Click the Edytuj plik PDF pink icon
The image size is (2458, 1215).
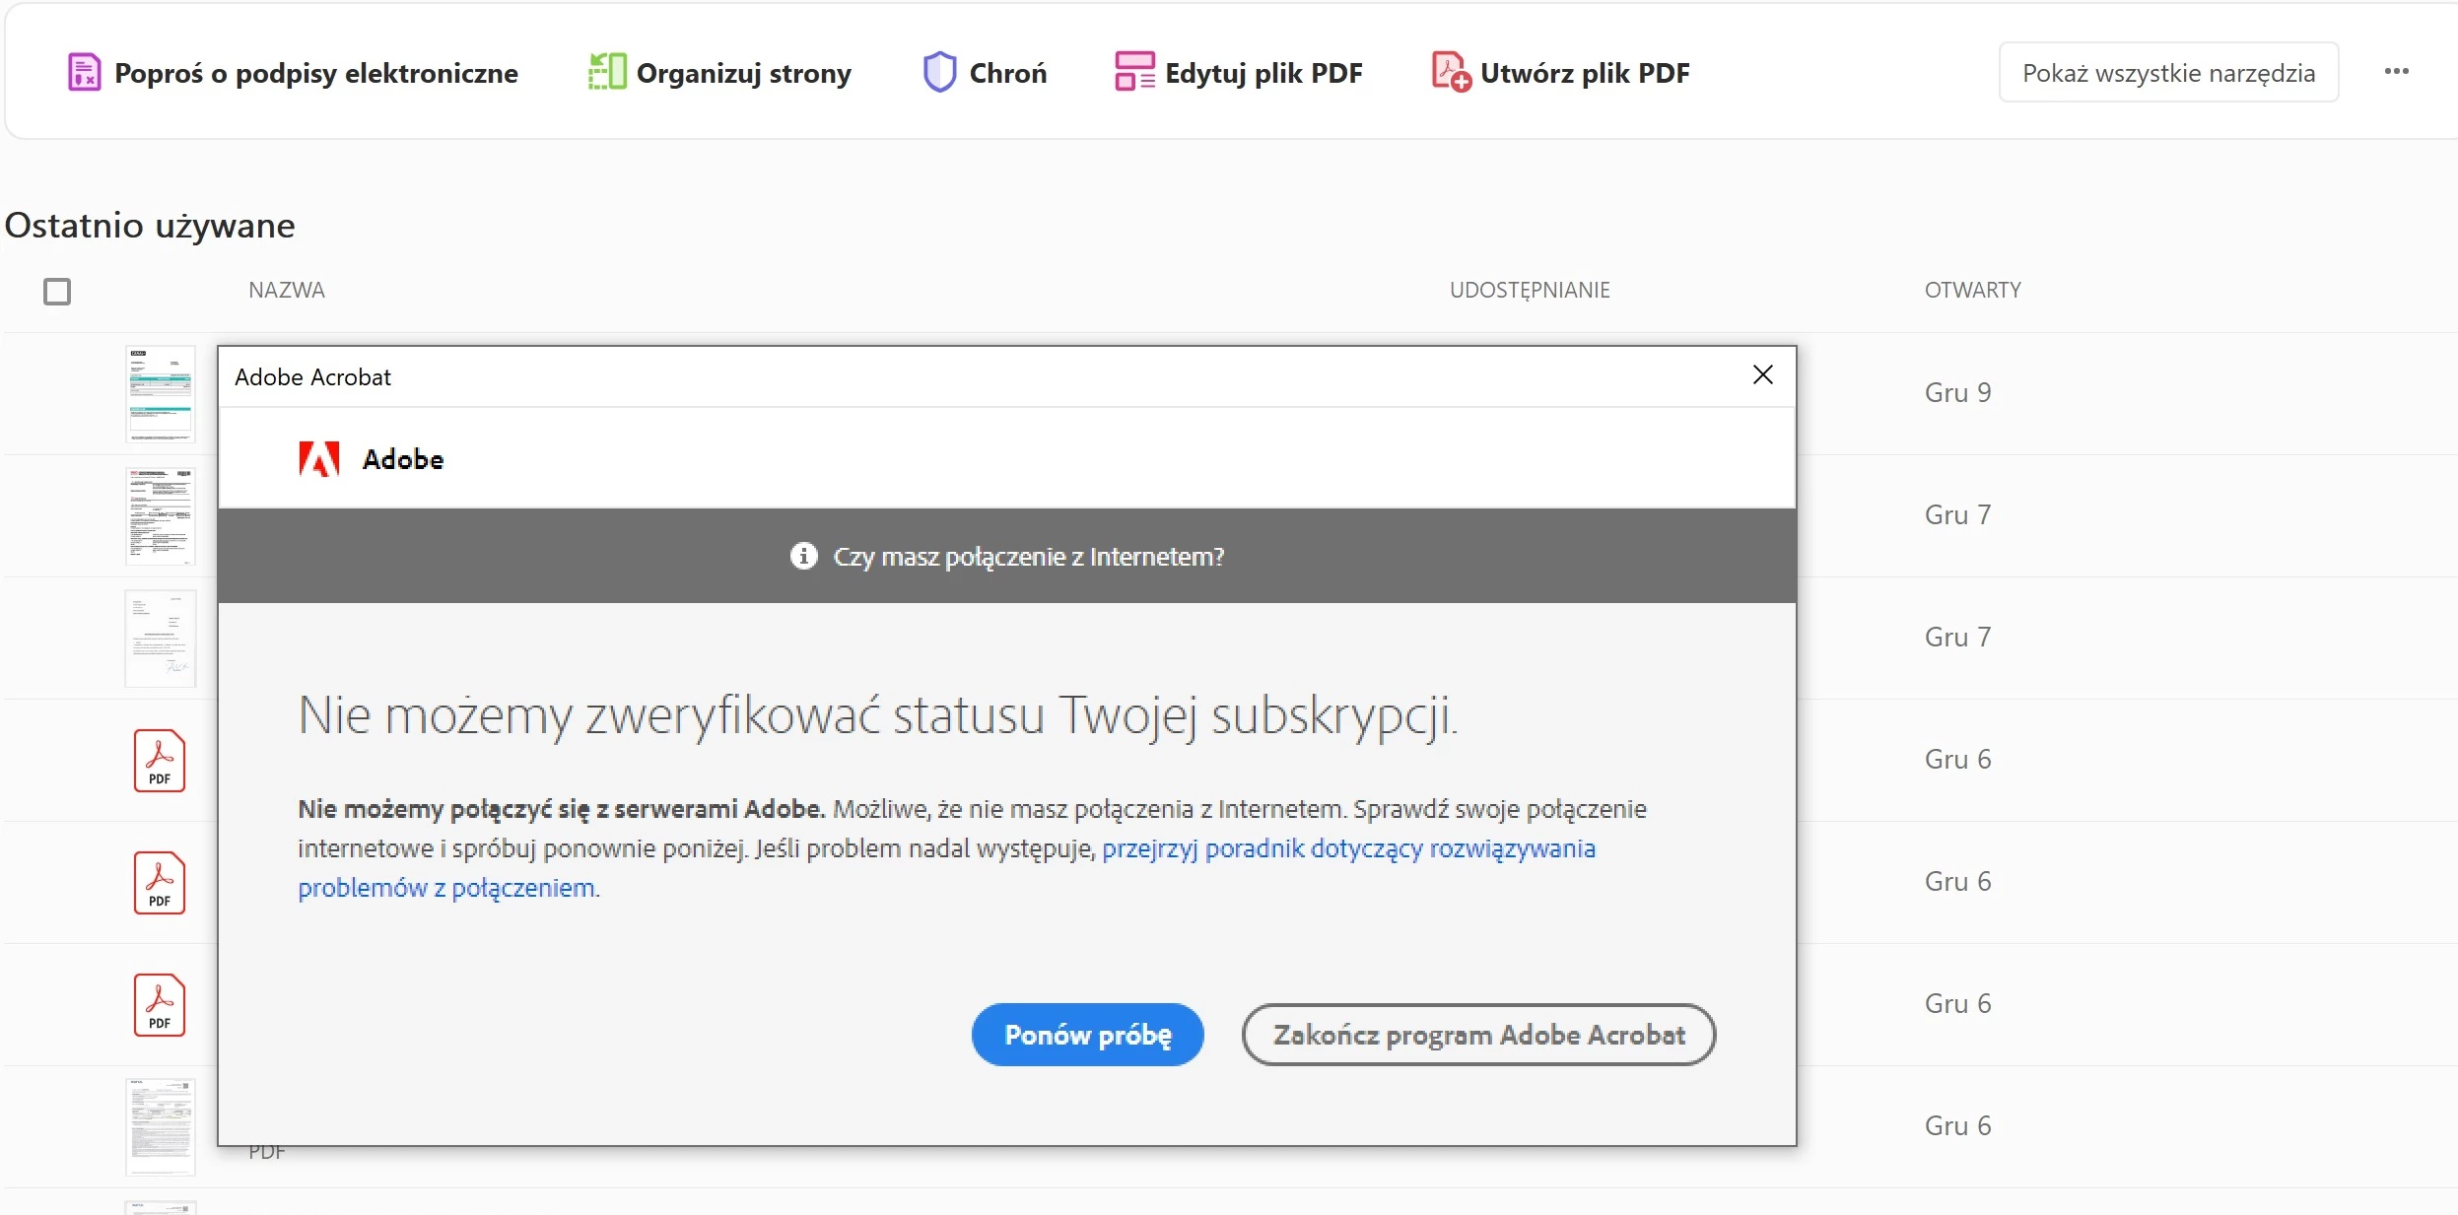[1134, 72]
